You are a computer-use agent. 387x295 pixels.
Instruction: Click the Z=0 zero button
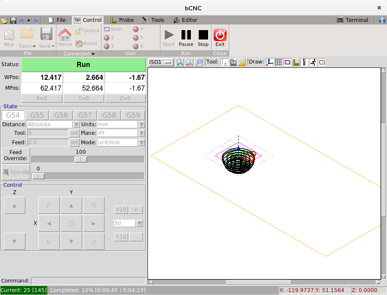(x=125, y=98)
